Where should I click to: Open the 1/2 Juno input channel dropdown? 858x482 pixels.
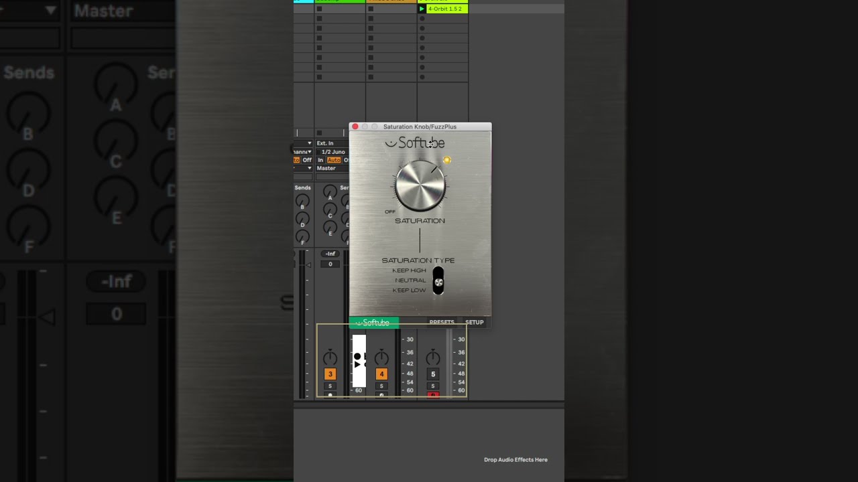pos(331,152)
